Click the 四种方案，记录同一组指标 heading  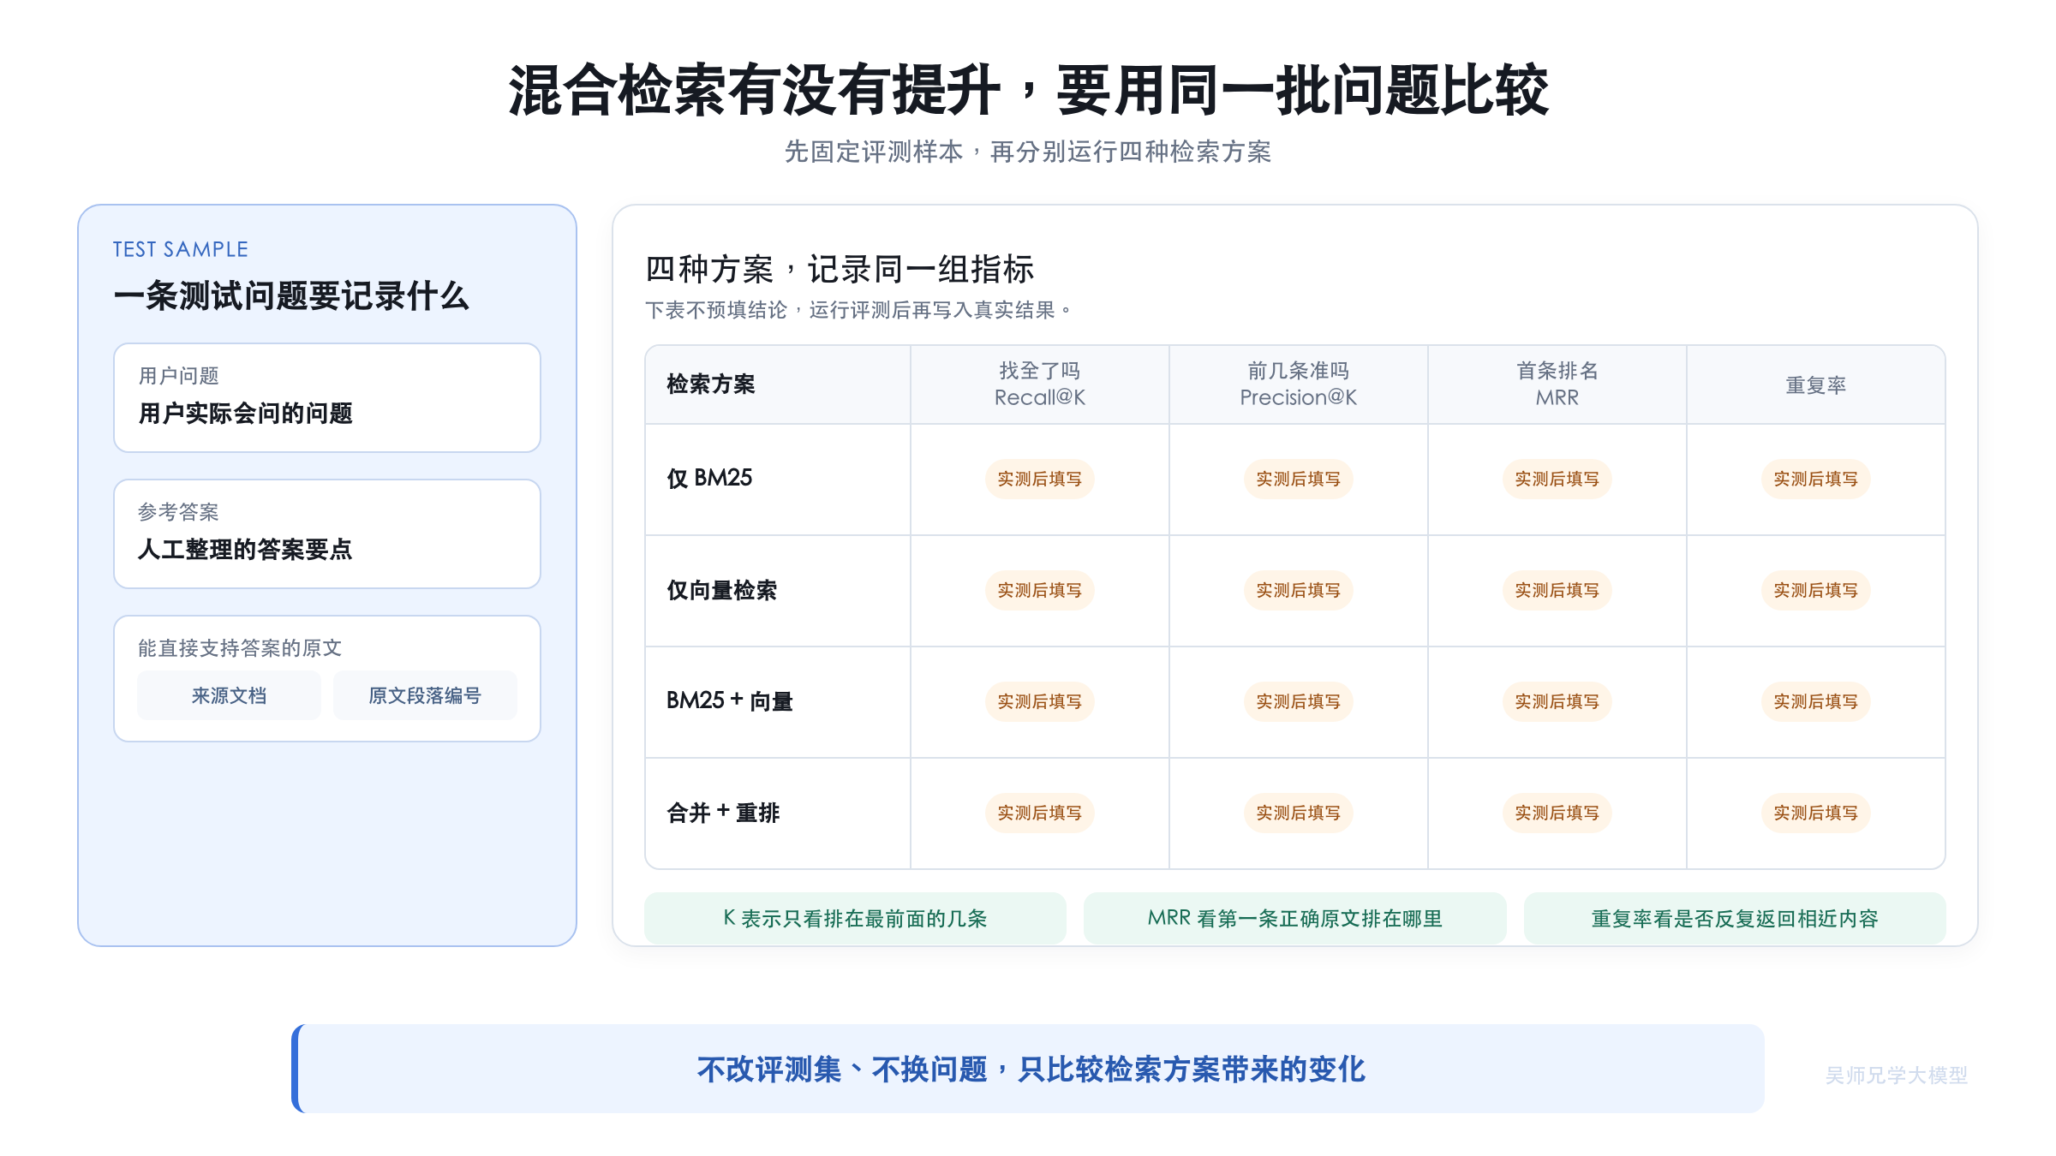tap(840, 269)
